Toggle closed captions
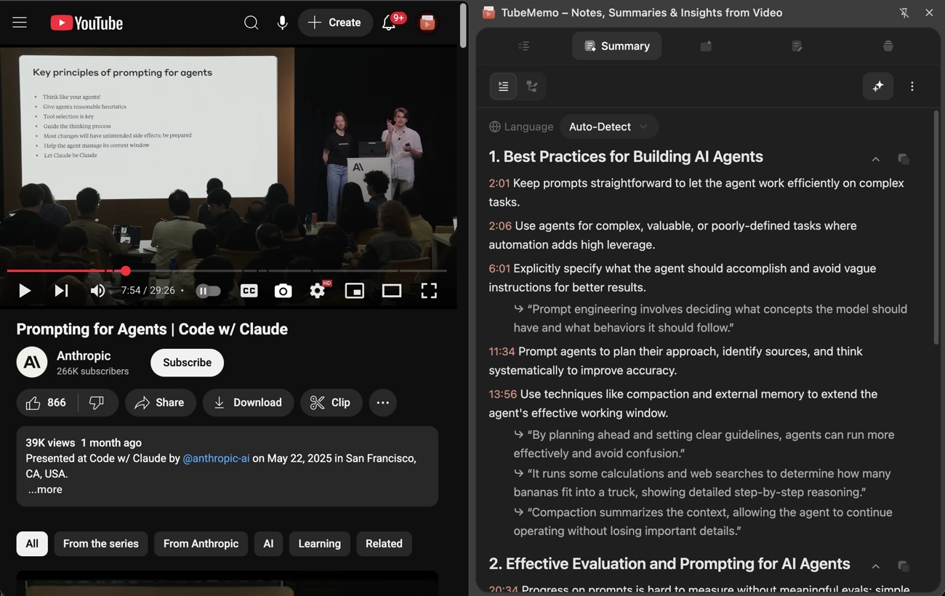The width and height of the screenshot is (945, 596). pos(249,291)
